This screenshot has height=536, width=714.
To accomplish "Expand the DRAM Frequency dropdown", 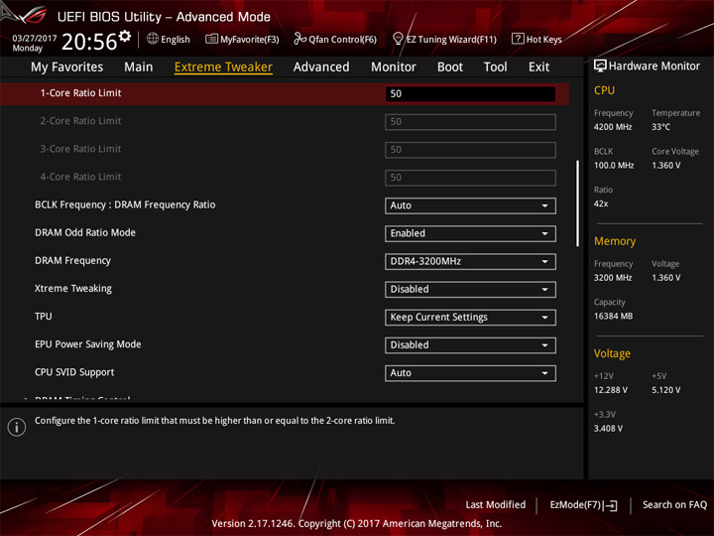I will 470,261.
